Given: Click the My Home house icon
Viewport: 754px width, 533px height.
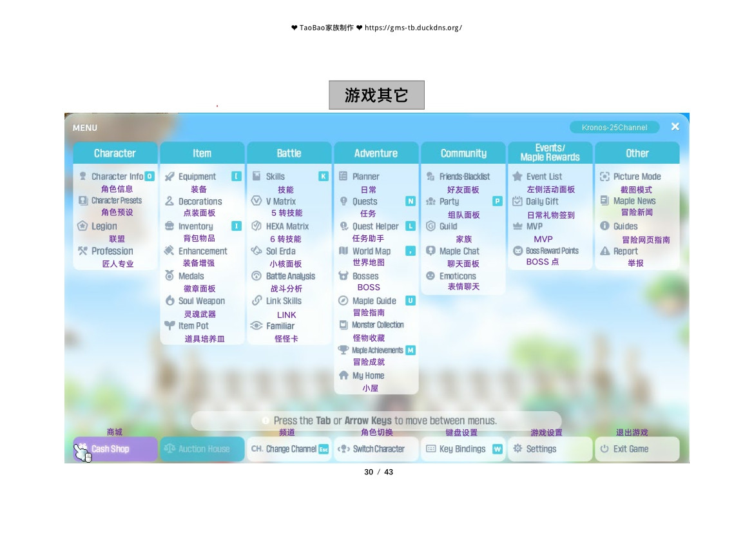Looking at the screenshot, I should (x=343, y=376).
